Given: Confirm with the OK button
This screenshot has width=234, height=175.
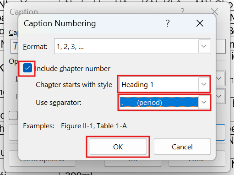Looking at the screenshot, I should [x=118, y=147].
